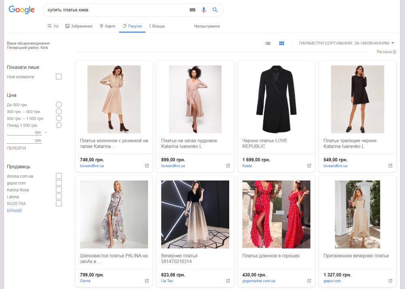The height and width of the screenshot is (289, 405).
Task: Open the red polka dot dress thumbnail
Action: tap(276, 214)
